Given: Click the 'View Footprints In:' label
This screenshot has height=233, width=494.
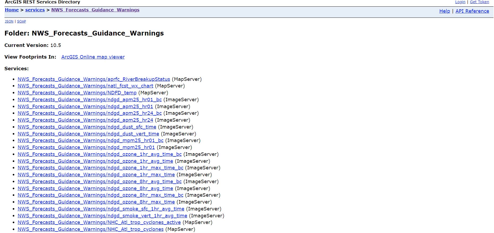Looking at the screenshot, I should point(30,57).
